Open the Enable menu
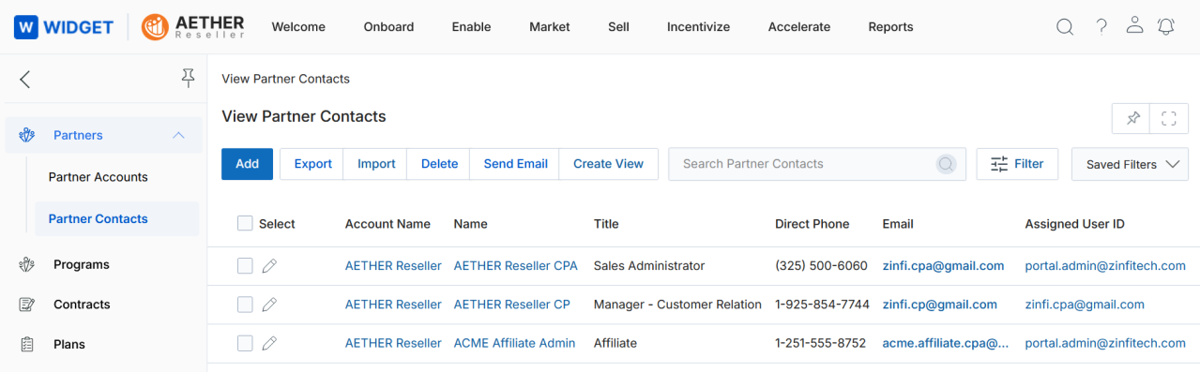The height and width of the screenshot is (372, 1200). coord(471,27)
